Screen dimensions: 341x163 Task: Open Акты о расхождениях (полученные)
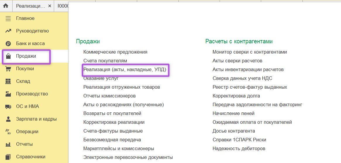click(123, 105)
